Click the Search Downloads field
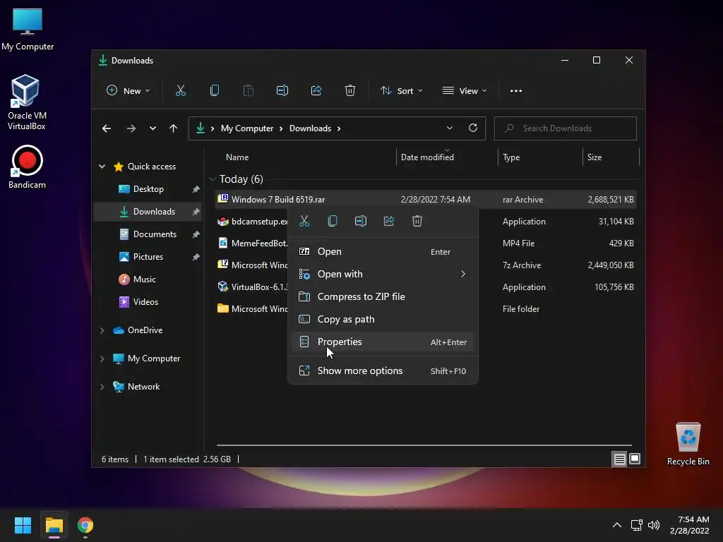Screen dimensions: 723x542 [566, 128]
